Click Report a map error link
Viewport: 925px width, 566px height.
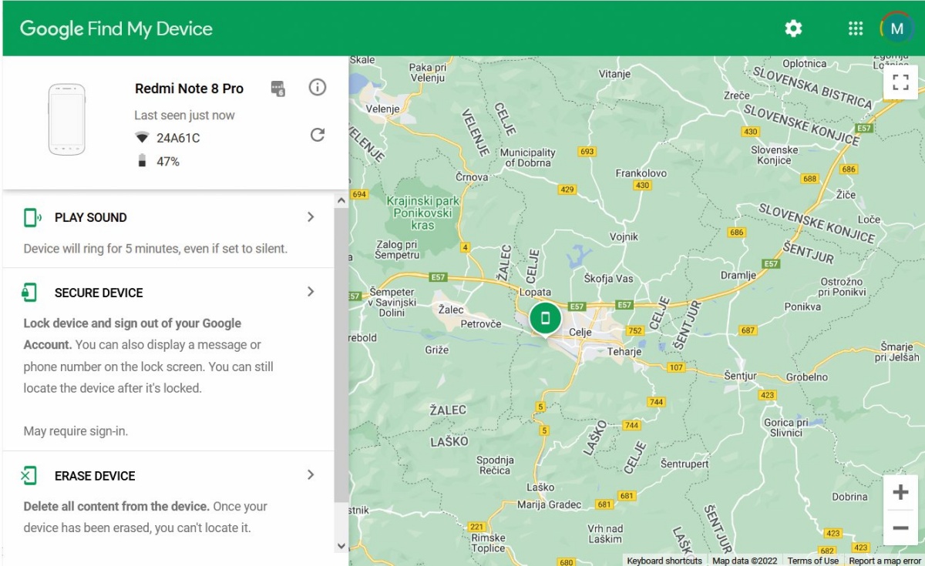885,561
